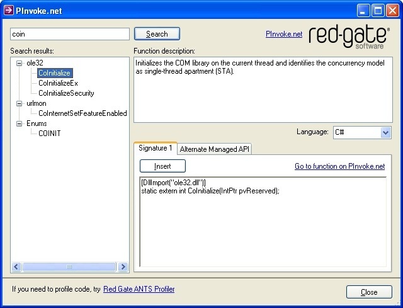The image size is (403, 308).
Task: Choose CoInternetSetFeatureEnabled under urlmon
Action: pos(82,113)
